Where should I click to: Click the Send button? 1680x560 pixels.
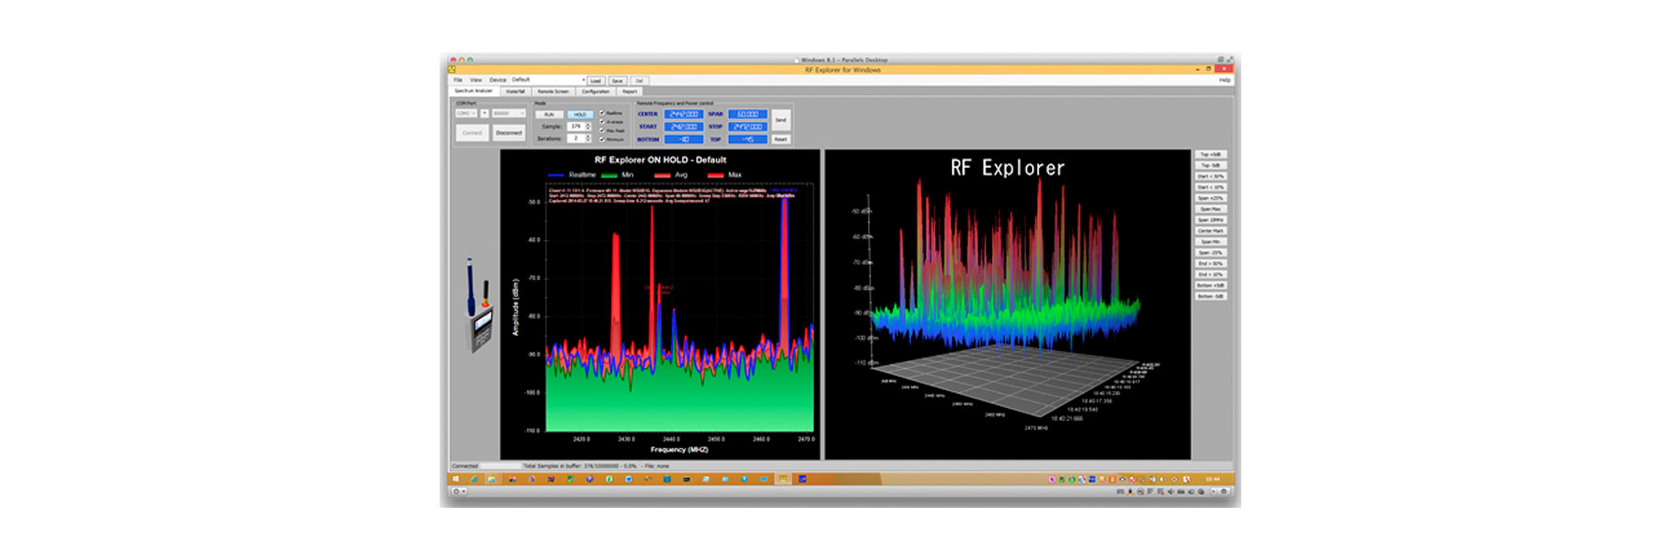780,119
